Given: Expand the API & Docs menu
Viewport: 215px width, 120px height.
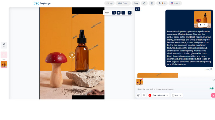Looking at the screenshot, I should click(x=123, y=3).
